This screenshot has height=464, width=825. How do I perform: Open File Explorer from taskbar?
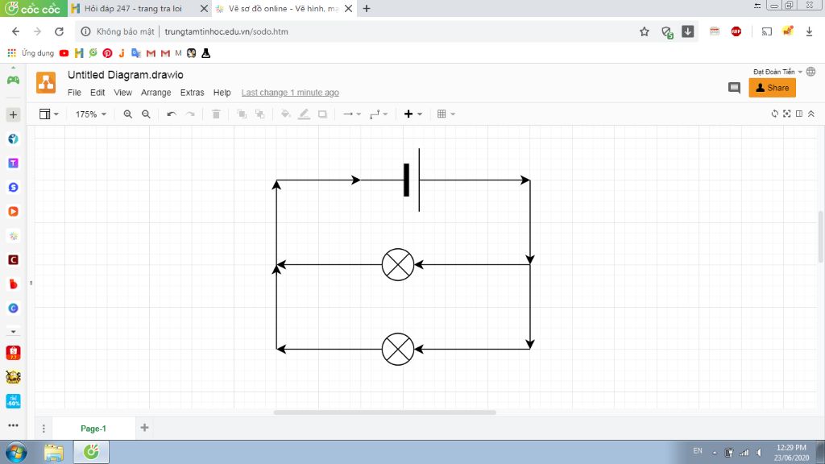point(53,453)
